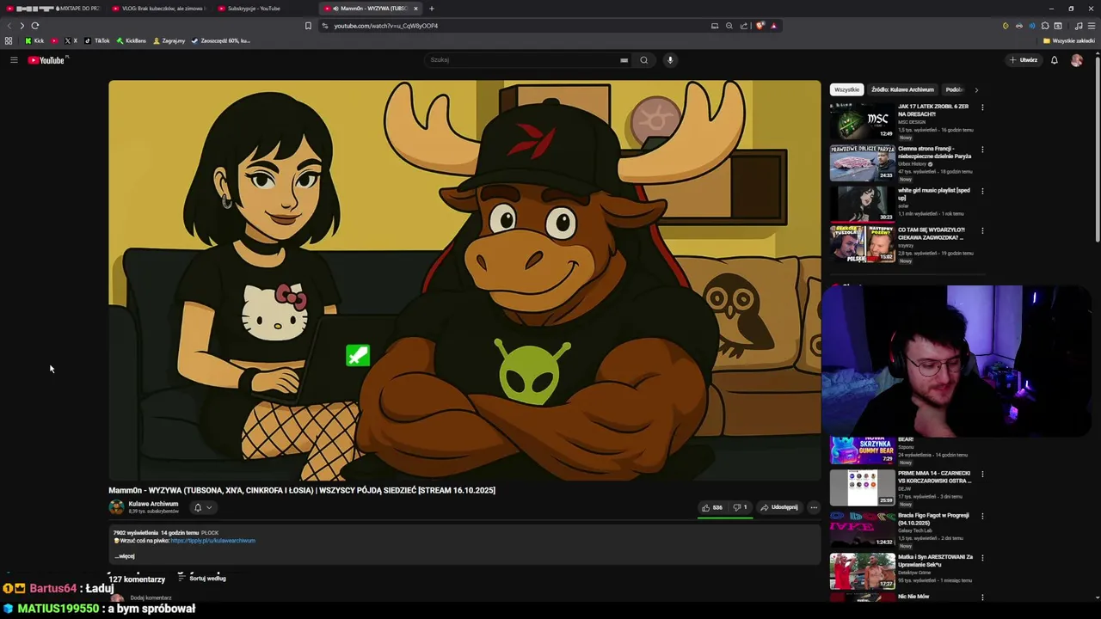Open the Ciemna strona Francji video thumbnail
The image size is (1101, 619).
[862, 163]
